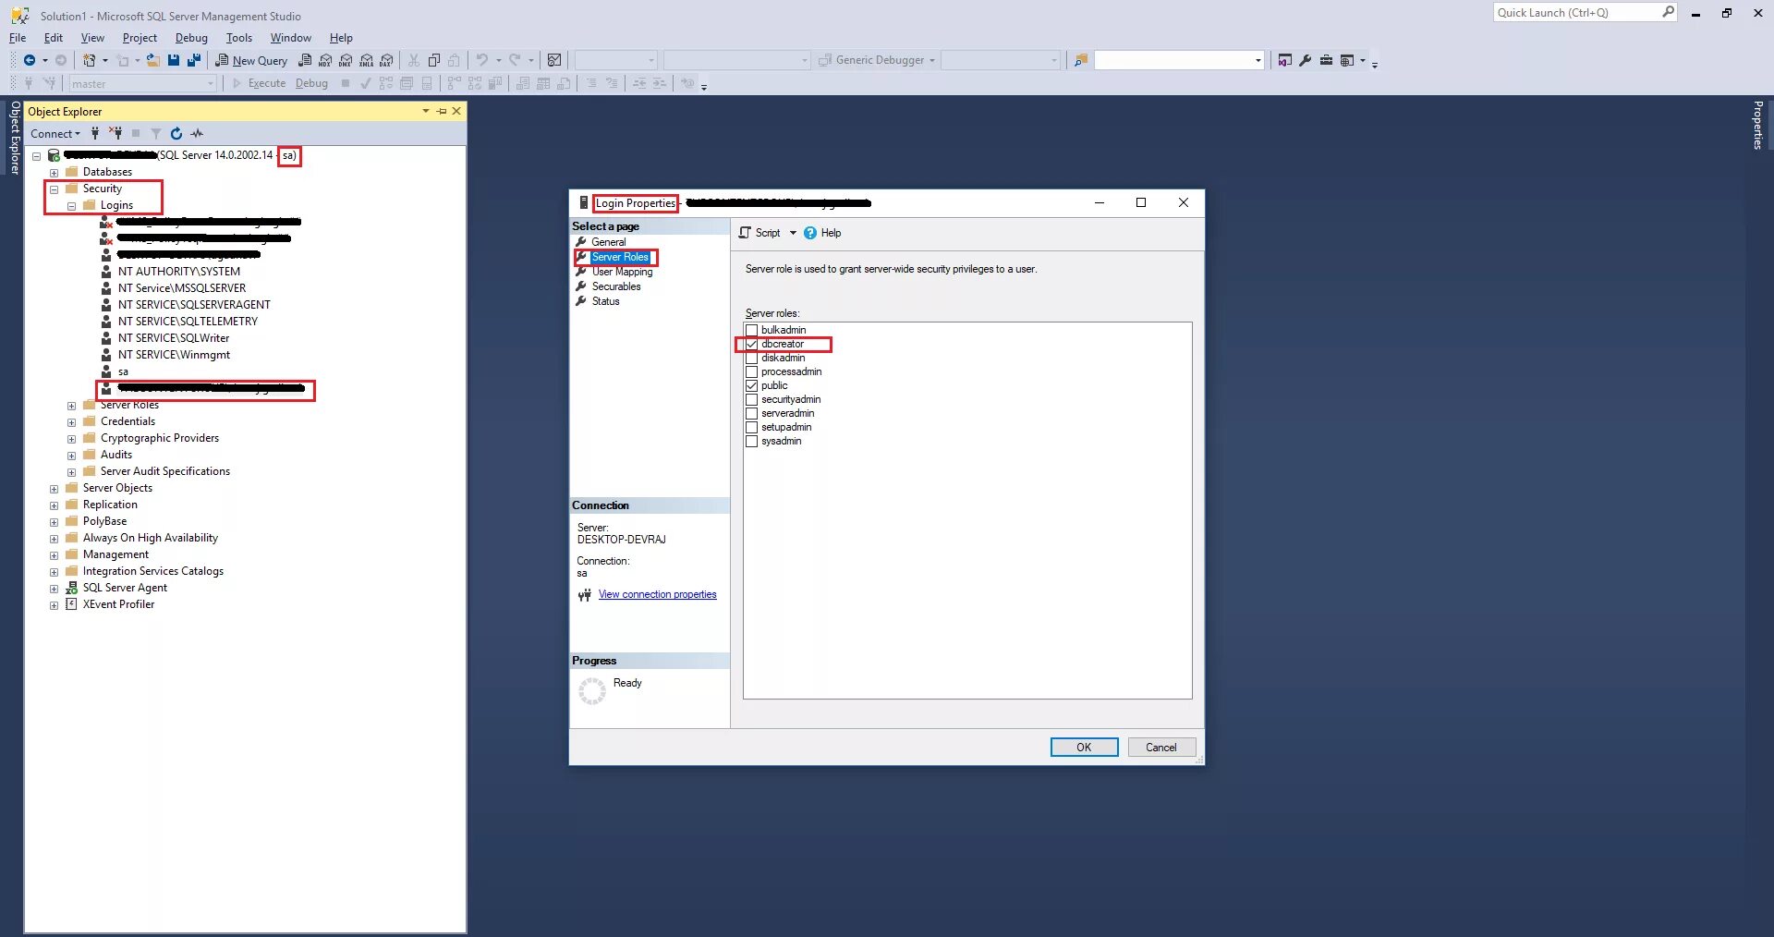
Task: Uncheck the dbcreator server role
Action: pos(751,344)
